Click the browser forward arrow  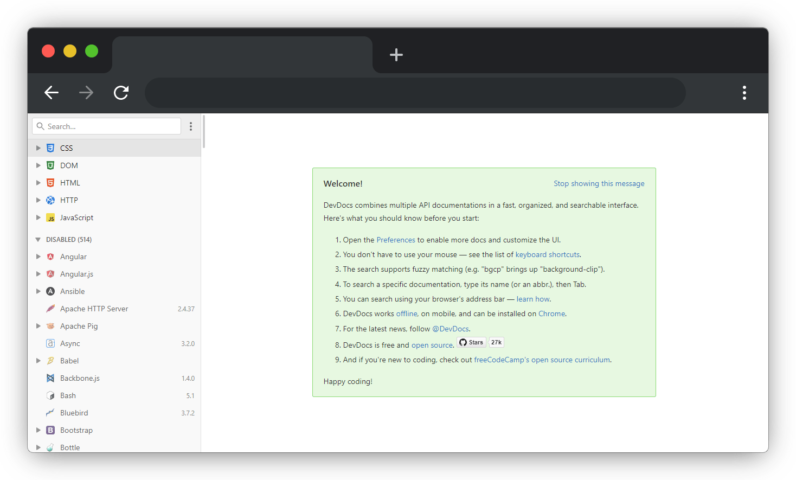coord(86,93)
